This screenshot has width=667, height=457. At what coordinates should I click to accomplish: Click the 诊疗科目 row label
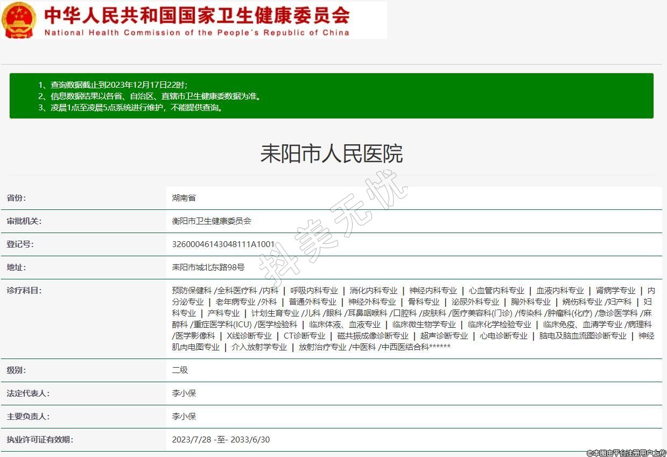pyautogui.click(x=24, y=291)
